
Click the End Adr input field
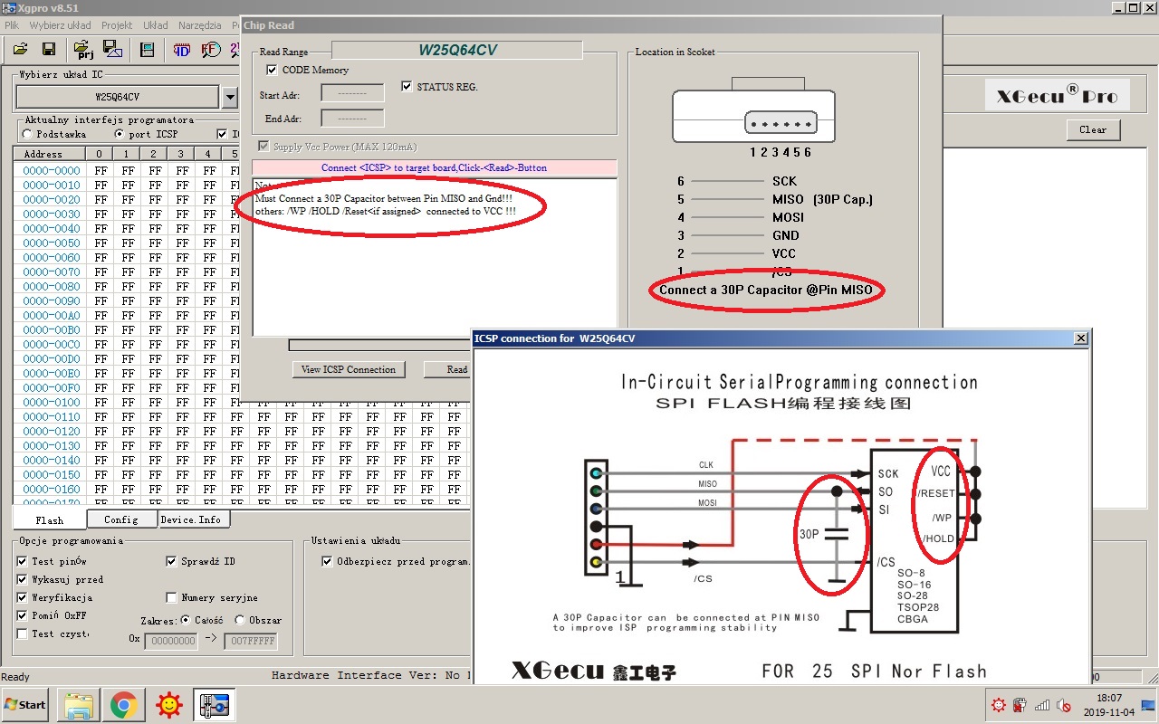tap(352, 119)
